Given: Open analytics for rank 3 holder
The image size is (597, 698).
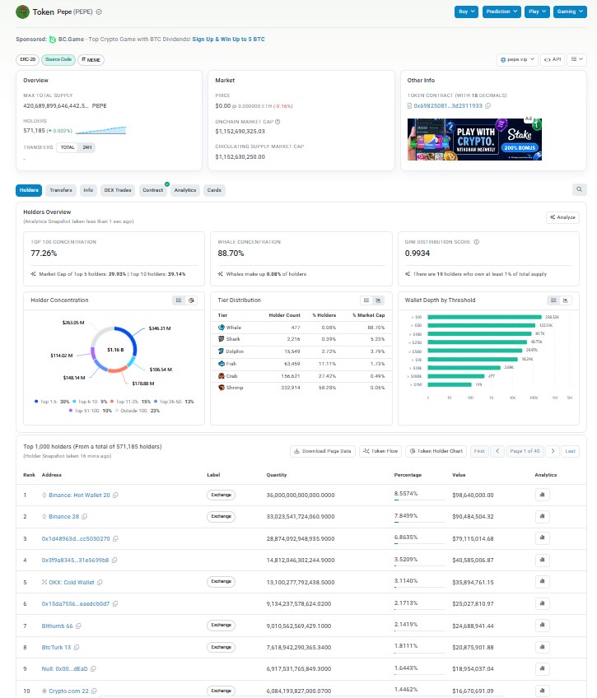Looking at the screenshot, I should 543,537.
